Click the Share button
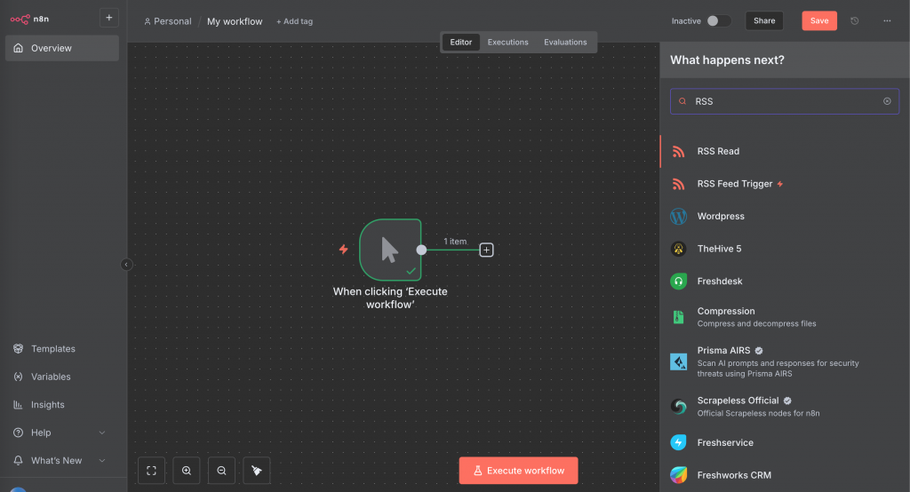This screenshot has width=910, height=492. coord(764,21)
